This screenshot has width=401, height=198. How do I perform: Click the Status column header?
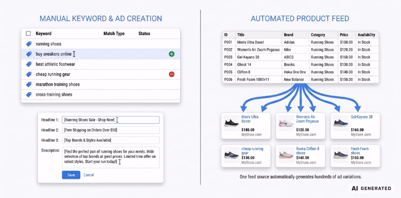(x=144, y=34)
